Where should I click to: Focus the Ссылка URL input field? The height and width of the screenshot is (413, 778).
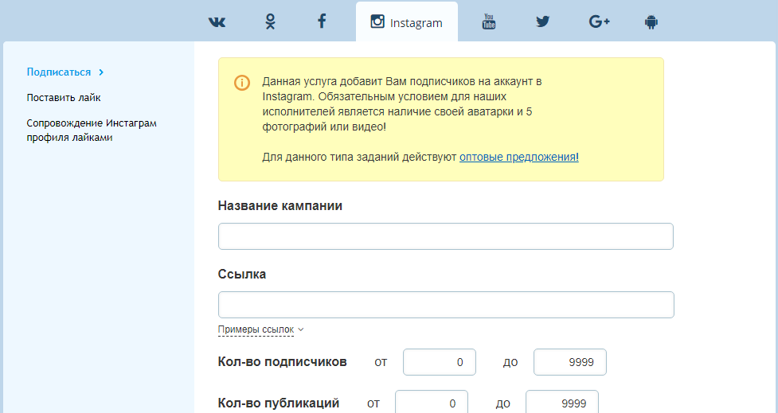click(445, 305)
